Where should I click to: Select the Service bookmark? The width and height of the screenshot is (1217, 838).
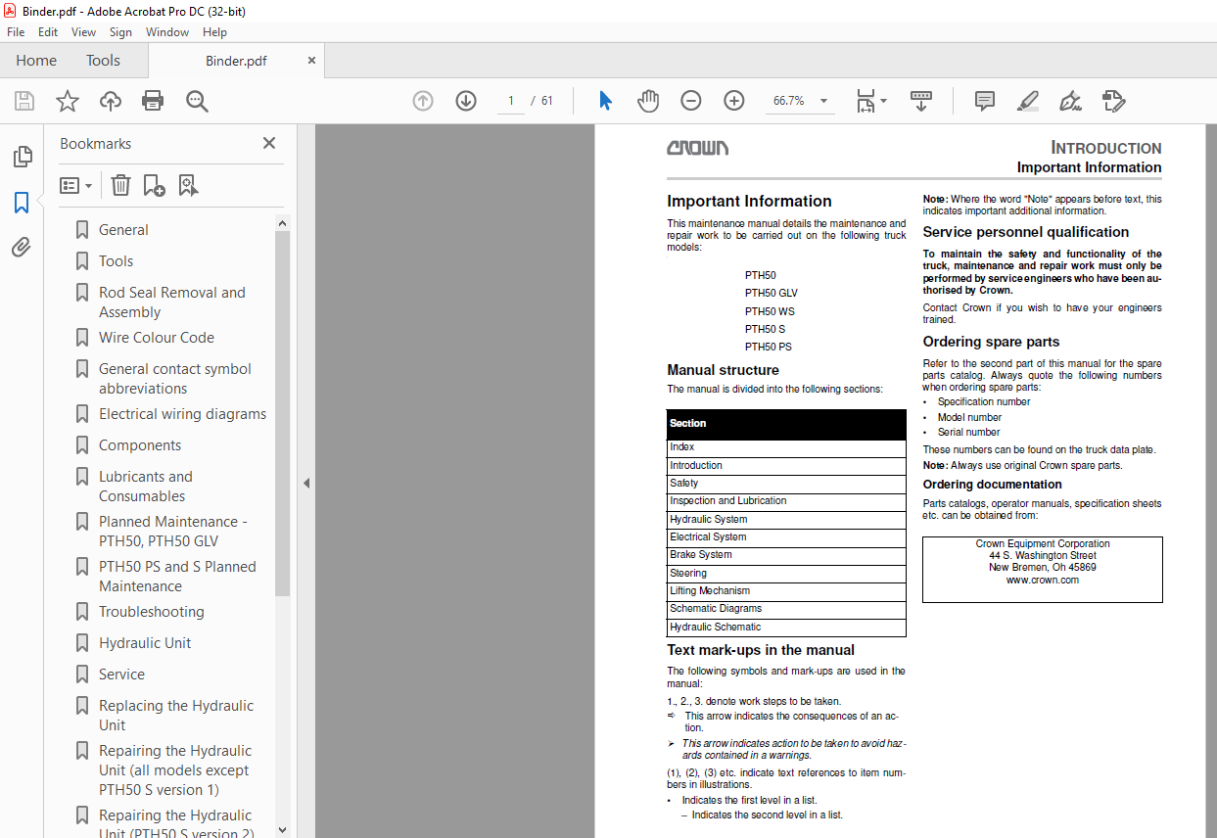[x=121, y=675]
